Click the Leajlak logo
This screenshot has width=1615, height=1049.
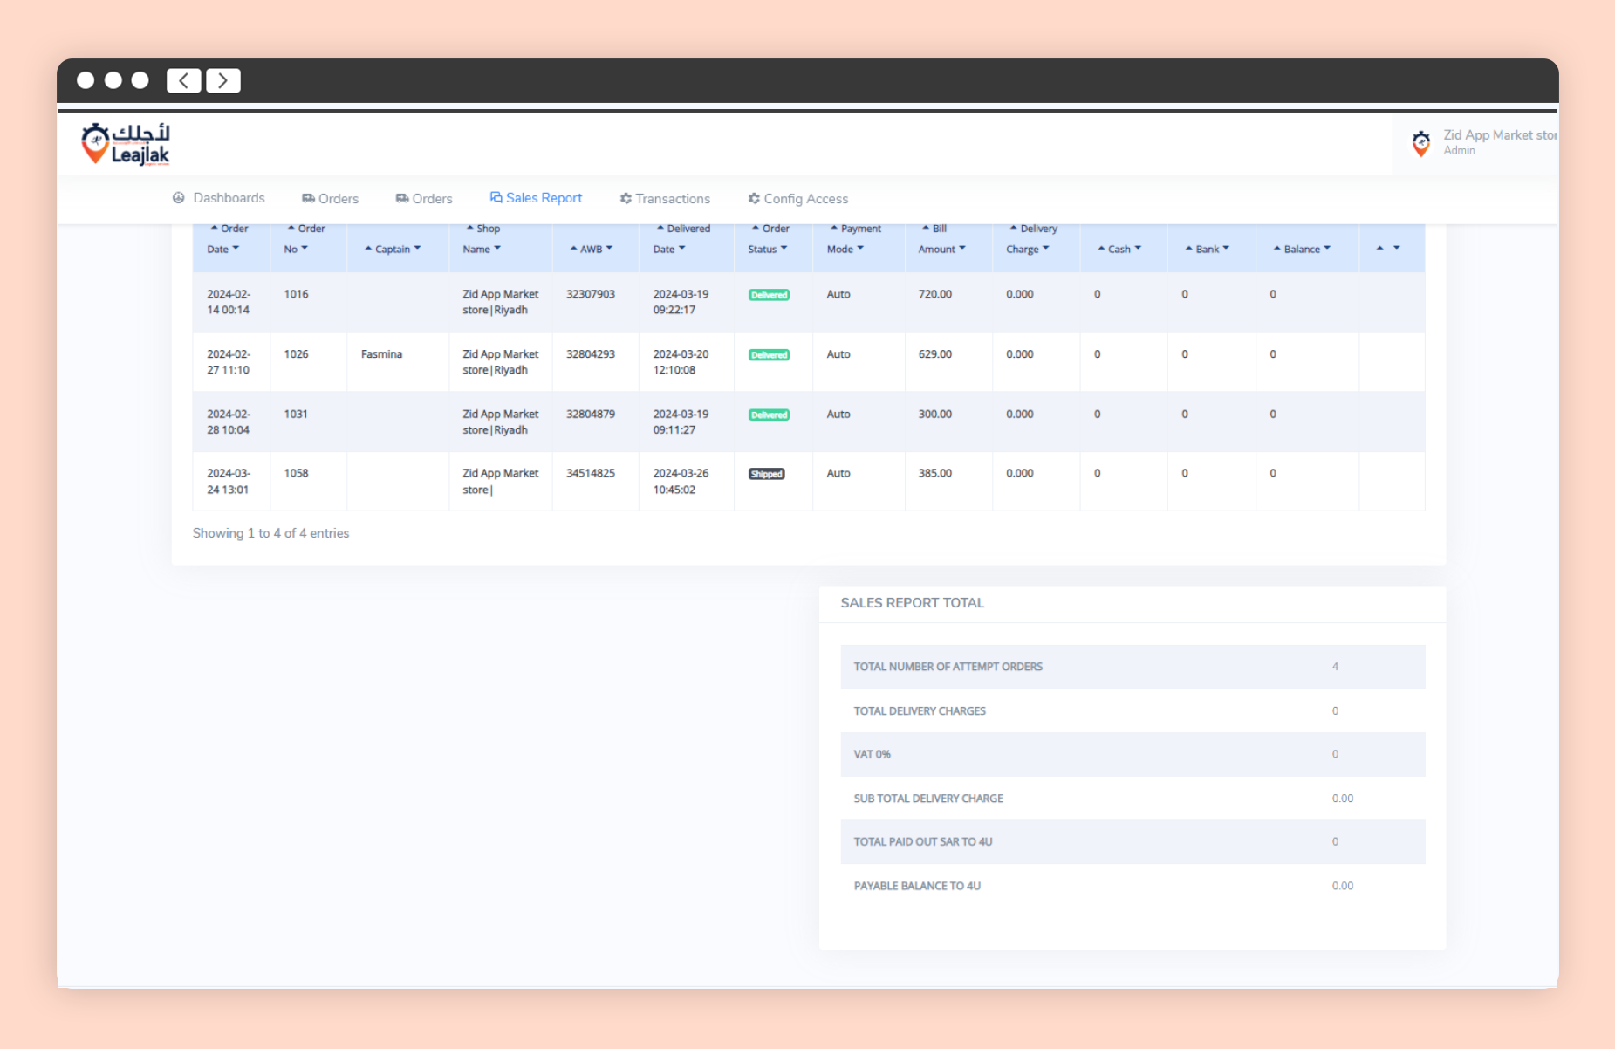127,144
